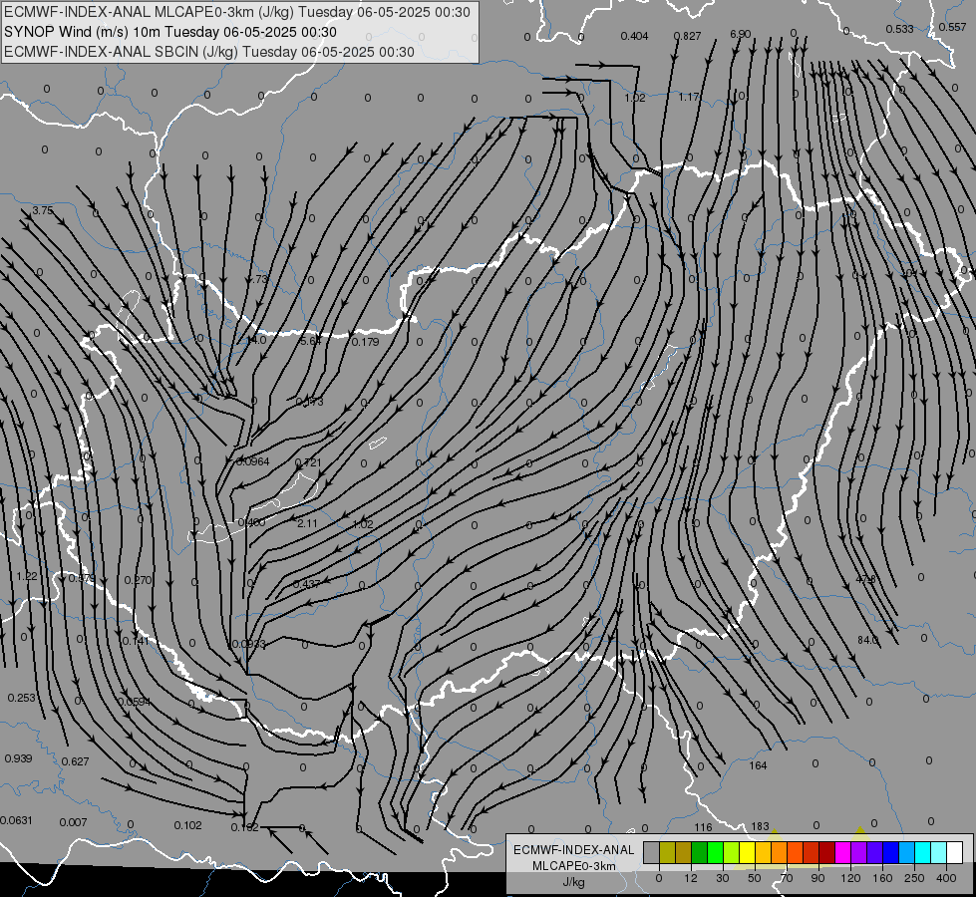The width and height of the screenshot is (976, 897).
Task: Pick the dark mustard swatch left of 12
Action: pyautogui.click(x=684, y=852)
